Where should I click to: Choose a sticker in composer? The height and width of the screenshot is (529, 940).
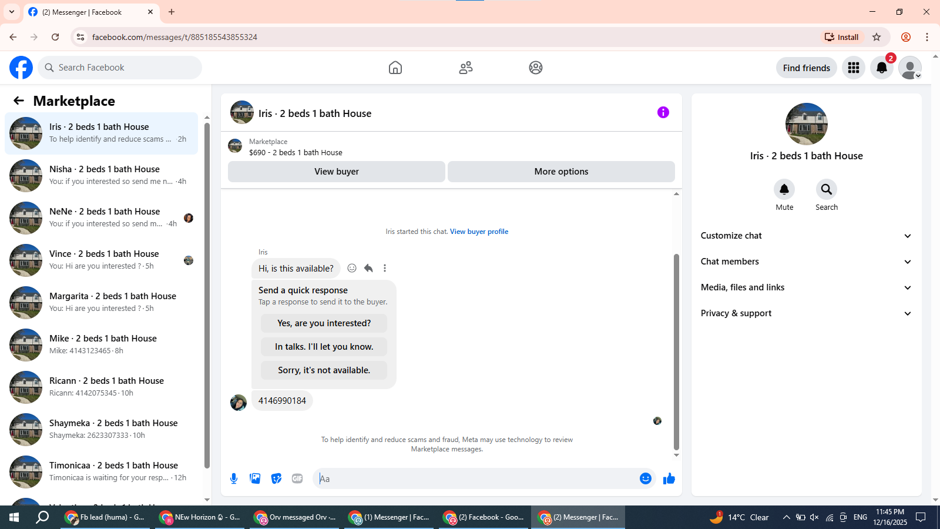pyautogui.click(x=276, y=478)
